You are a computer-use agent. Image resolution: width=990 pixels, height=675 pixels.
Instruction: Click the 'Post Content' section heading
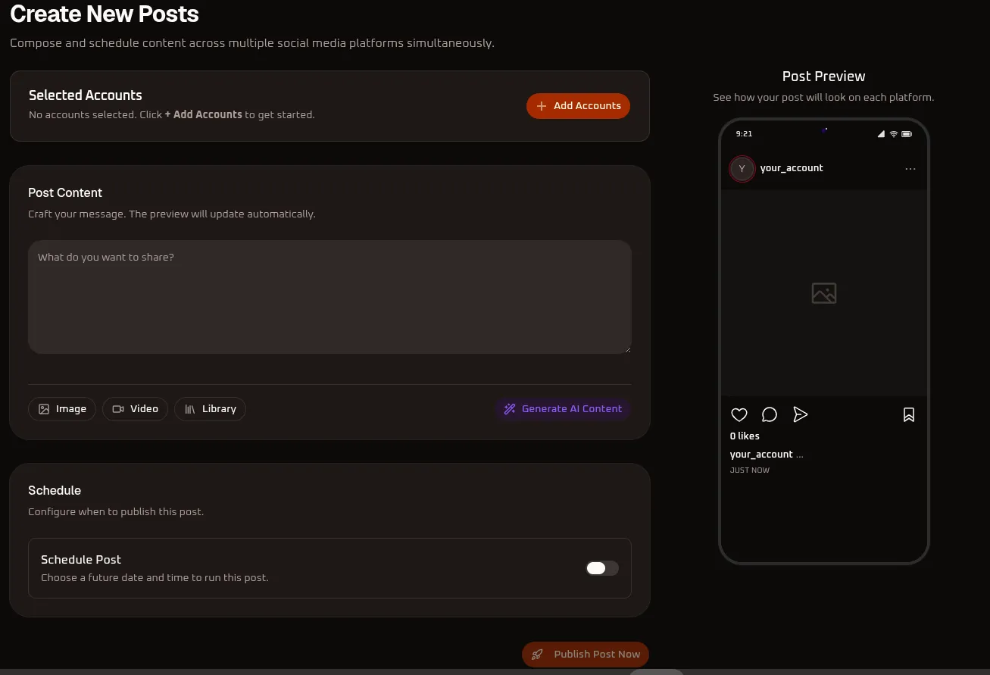pyautogui.click(x=65, y=193)
